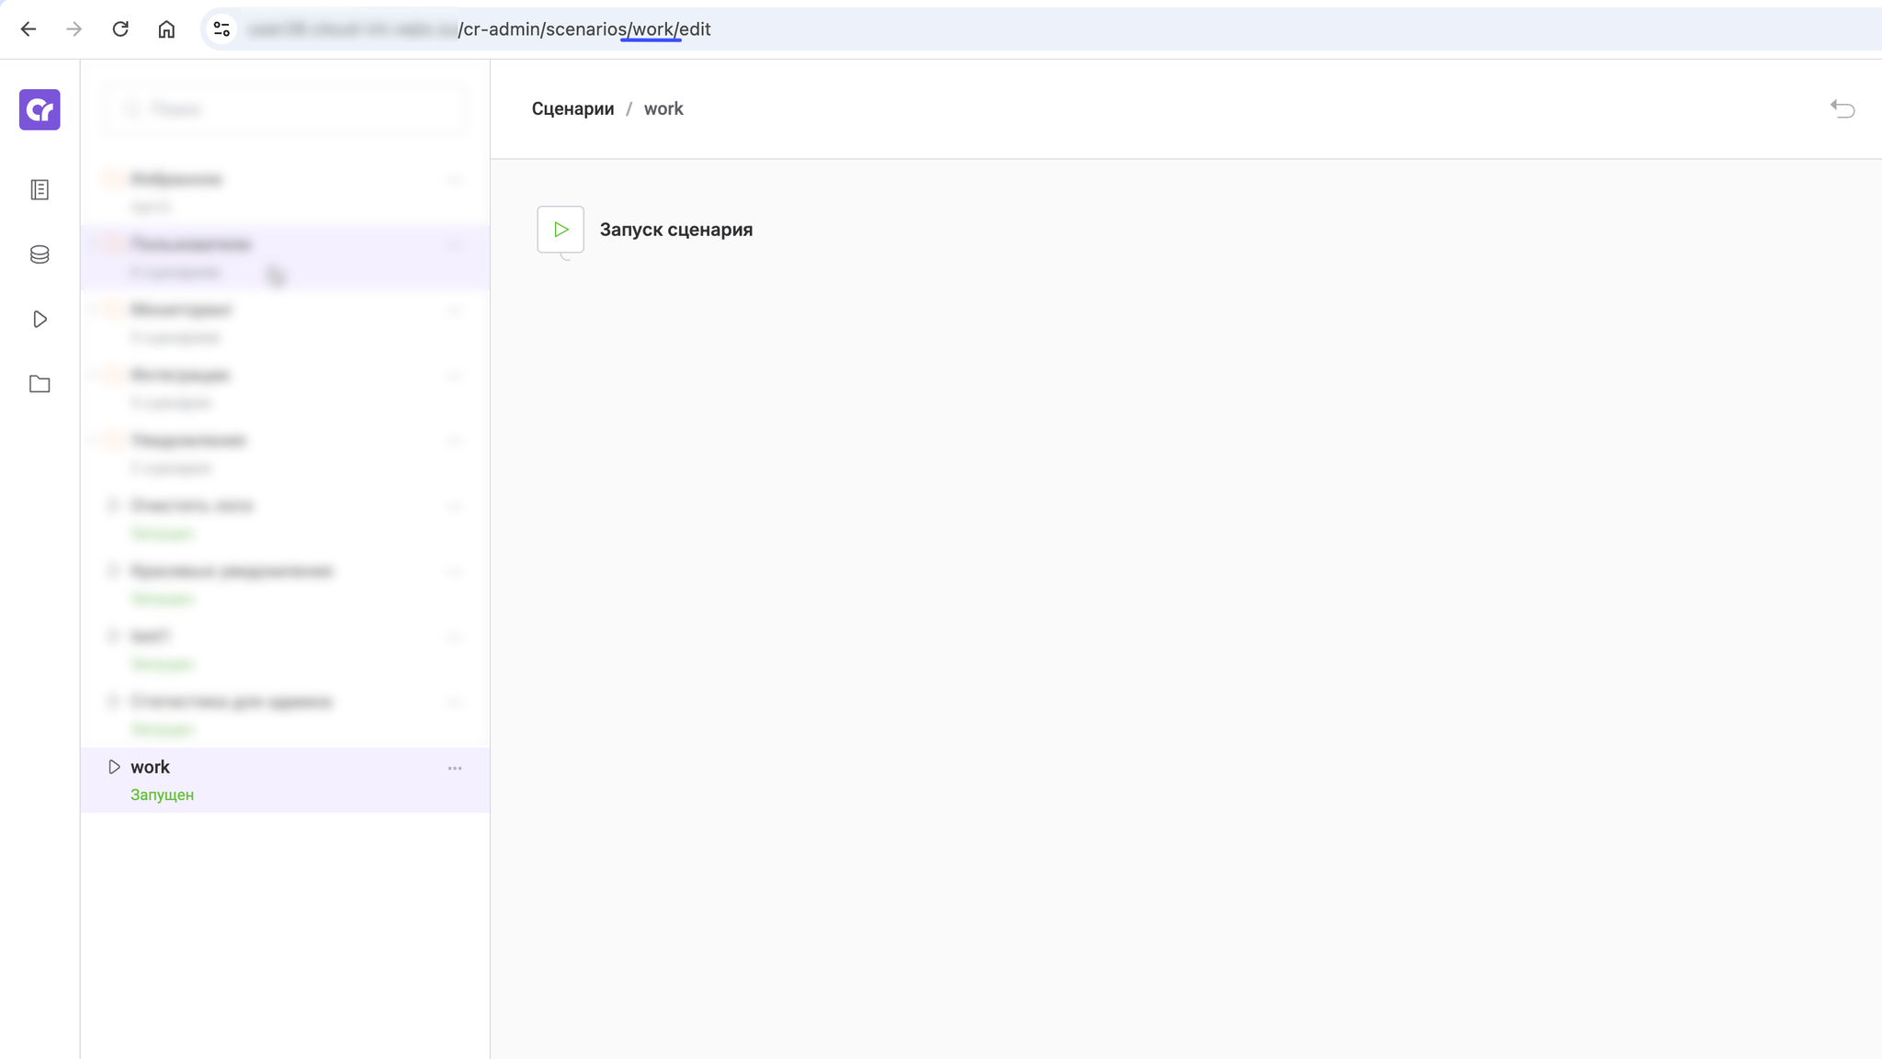Select the work scenario in the list
Screen dimensions: 1882x1059
tap(276, 779)
